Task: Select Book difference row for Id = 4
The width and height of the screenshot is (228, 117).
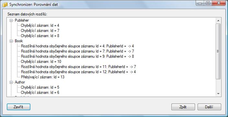Action: [x=78, y=46]
